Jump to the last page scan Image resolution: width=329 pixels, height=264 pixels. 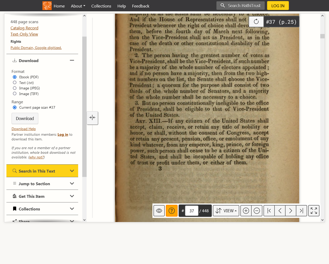click(301, 211)
